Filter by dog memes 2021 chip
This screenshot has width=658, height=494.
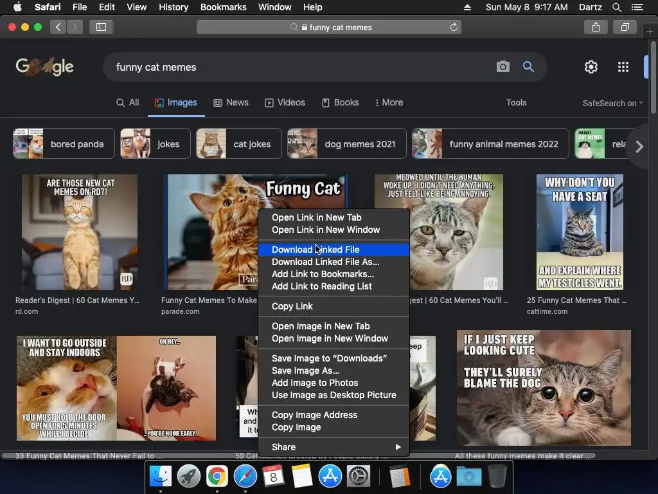tap(346, 143)
